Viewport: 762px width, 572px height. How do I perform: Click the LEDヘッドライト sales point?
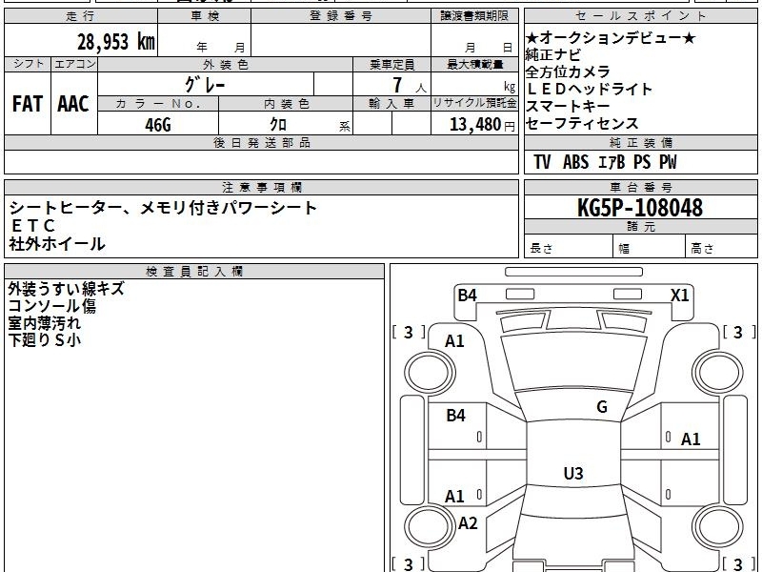[x=589, y=89]
